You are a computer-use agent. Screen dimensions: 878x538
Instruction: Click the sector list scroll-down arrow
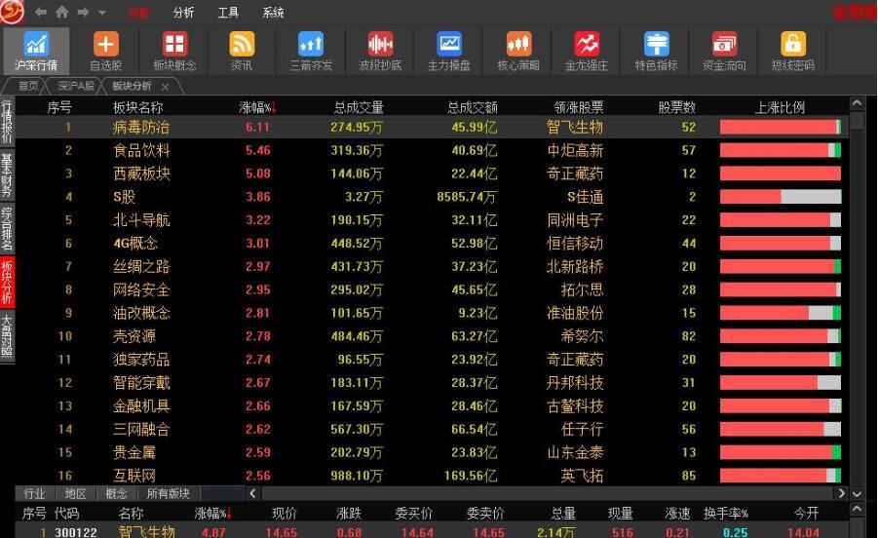[857, 494]
